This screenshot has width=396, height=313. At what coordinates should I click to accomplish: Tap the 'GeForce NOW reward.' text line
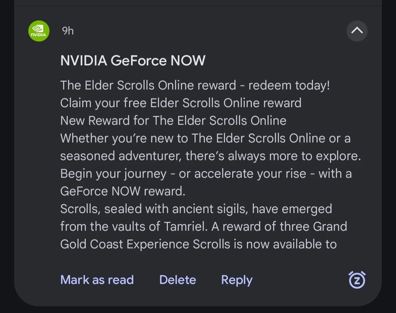click(x=123, y=191)
